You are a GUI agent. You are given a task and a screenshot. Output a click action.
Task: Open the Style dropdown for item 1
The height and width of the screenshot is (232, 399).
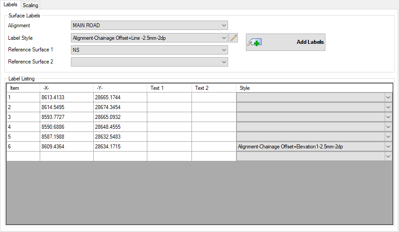[x=387, y=97]
